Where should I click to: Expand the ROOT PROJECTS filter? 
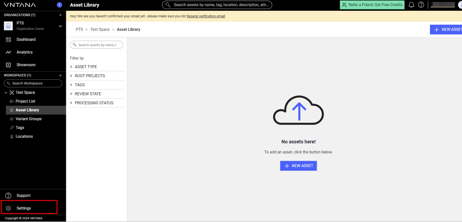click(x=89, y=76)
